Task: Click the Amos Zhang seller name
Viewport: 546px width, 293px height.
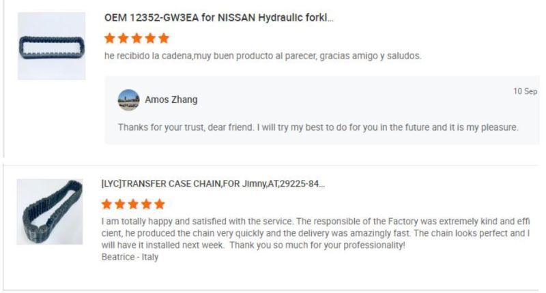Action: tap(171, 99)
